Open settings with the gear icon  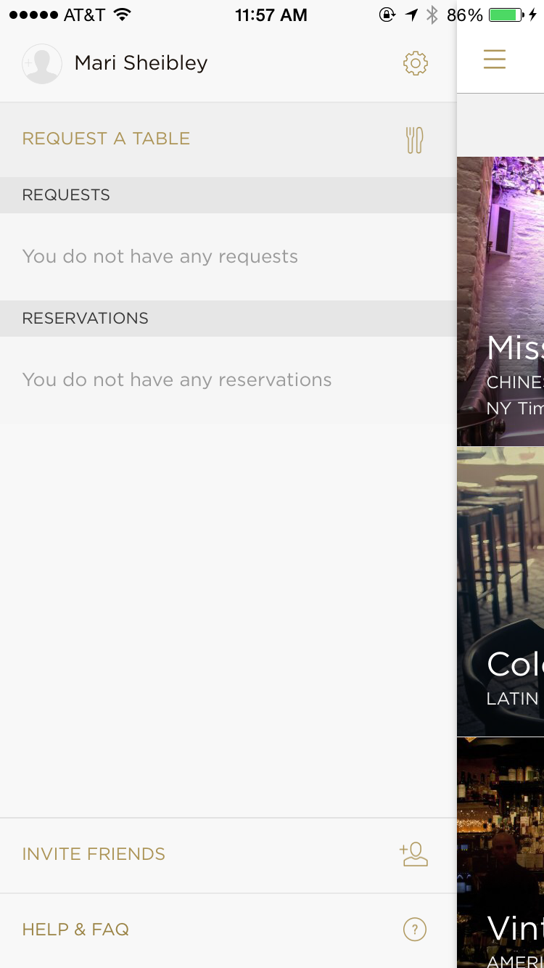416,63
